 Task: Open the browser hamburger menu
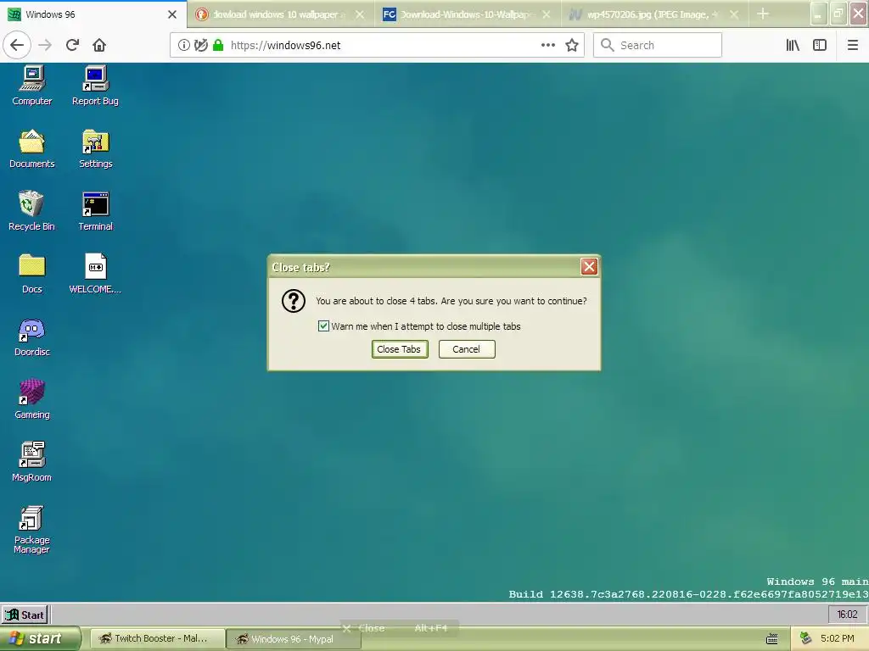852,45
